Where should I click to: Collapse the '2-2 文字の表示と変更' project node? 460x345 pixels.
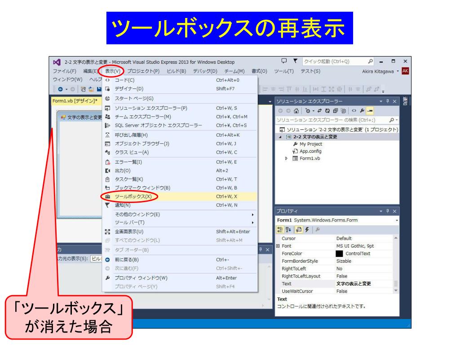tap(280, 137)
